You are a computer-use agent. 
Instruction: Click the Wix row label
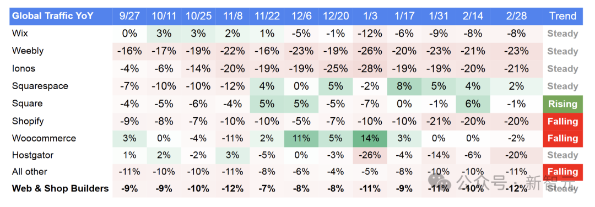click(20, 34)
